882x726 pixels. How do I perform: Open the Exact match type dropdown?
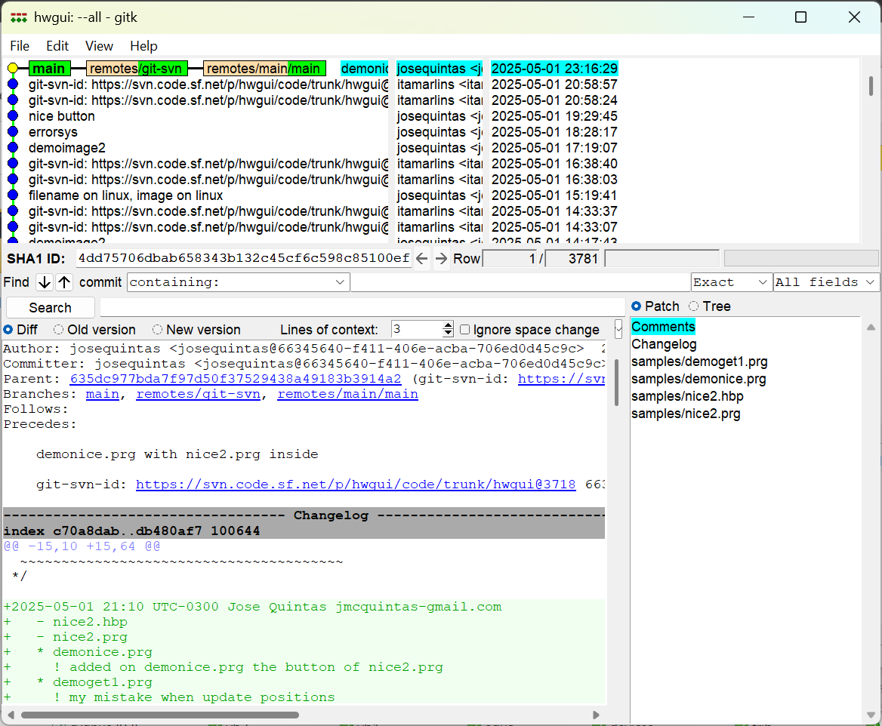pos(761,282)
